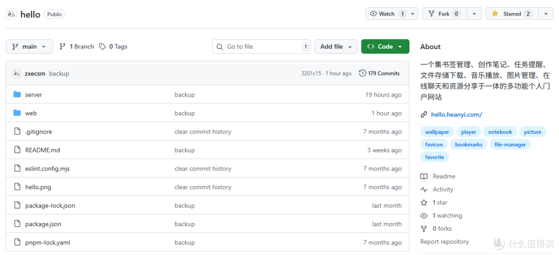Click the branch icon next to 1 Branch
This screenshot has height=255, width=559.
(63, 47)
